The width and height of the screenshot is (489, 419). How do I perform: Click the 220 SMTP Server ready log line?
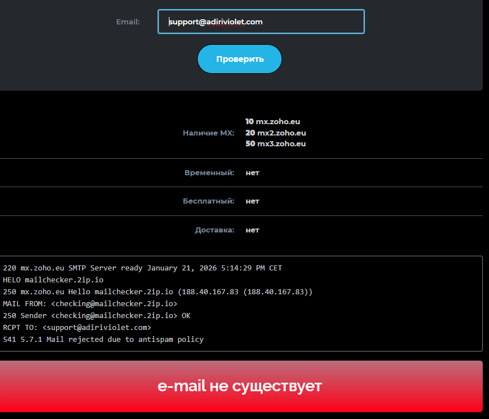click(x=142, y=268)
